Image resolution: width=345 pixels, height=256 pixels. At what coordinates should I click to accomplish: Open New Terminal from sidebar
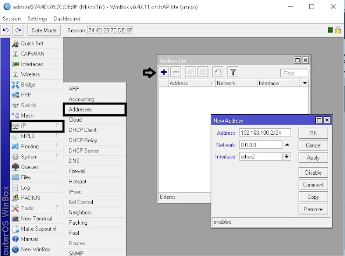point(37,218)
